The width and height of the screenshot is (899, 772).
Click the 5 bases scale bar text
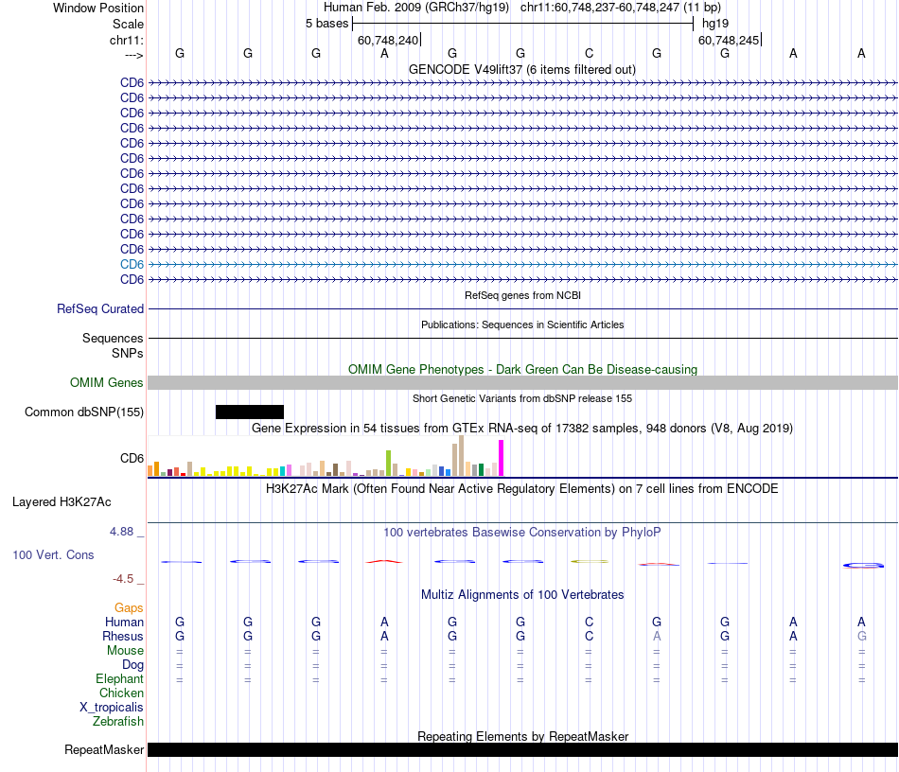coord(326,24)
